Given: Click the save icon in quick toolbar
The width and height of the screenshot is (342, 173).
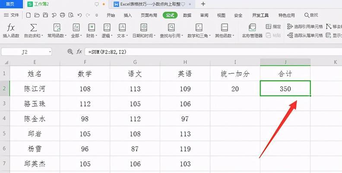Looking at the screenshot, I should click(x=45, y=15).
